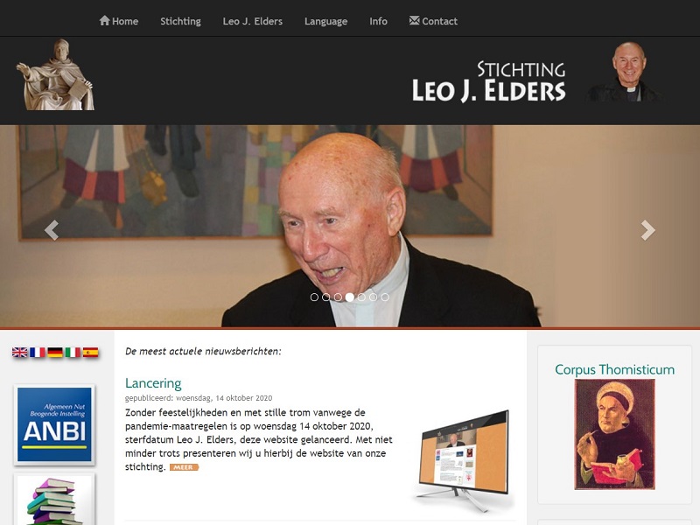Image resolution: width=700 pixels, height=525 pixels.
Task: Click the Contact envelope icon
Action: 414,20
